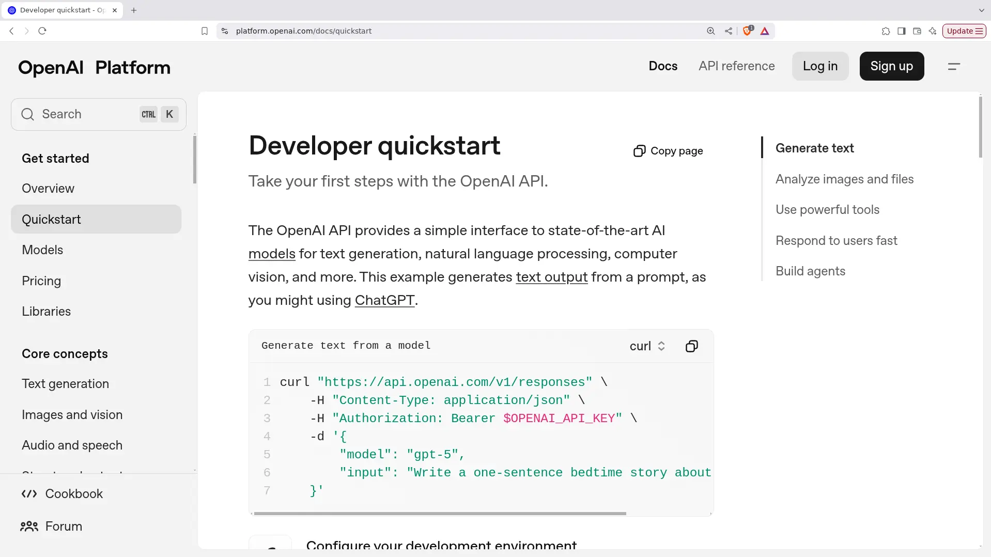
Task: Open the ChatGPT link in text
Action: (x=384, y=301)
